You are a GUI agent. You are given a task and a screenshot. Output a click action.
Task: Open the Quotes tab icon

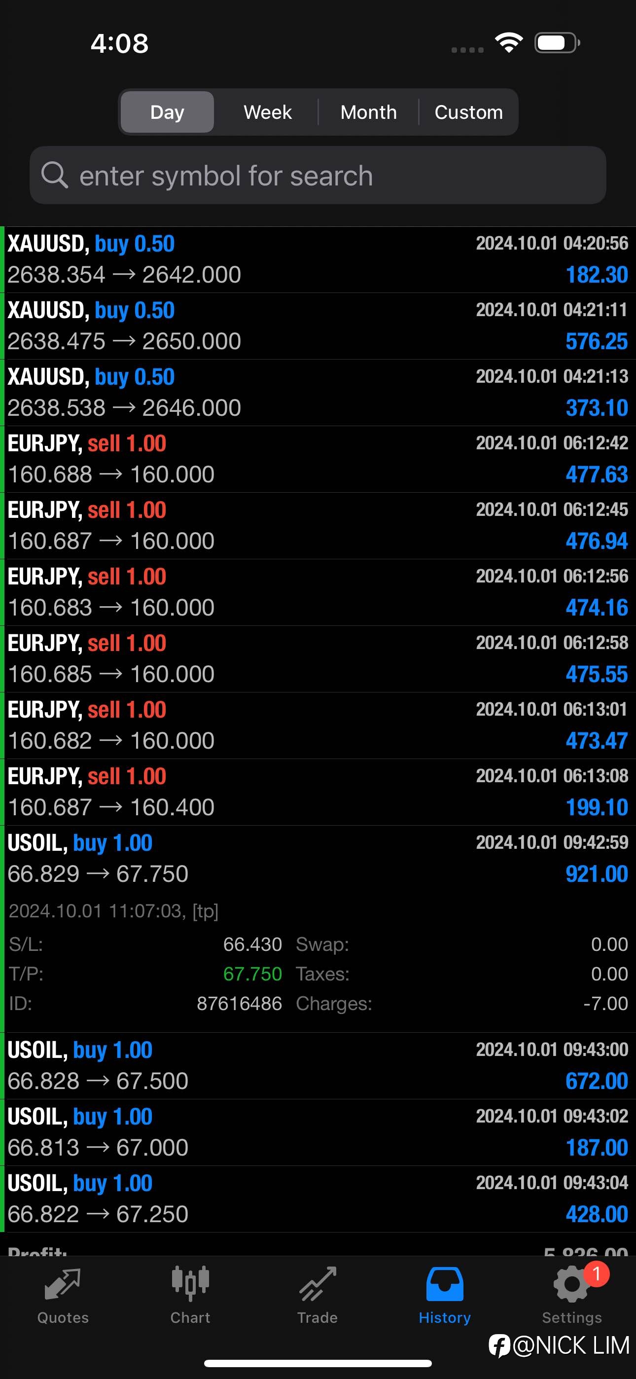point(63,1284)
